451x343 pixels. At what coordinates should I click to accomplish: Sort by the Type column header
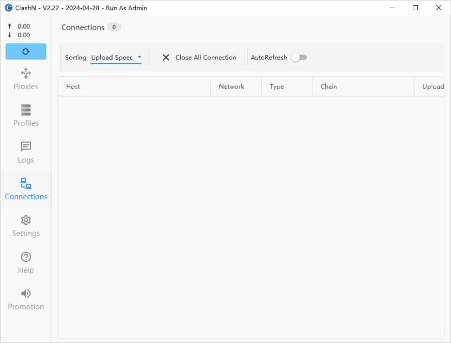pyautogui.click(x=287, y=87)
